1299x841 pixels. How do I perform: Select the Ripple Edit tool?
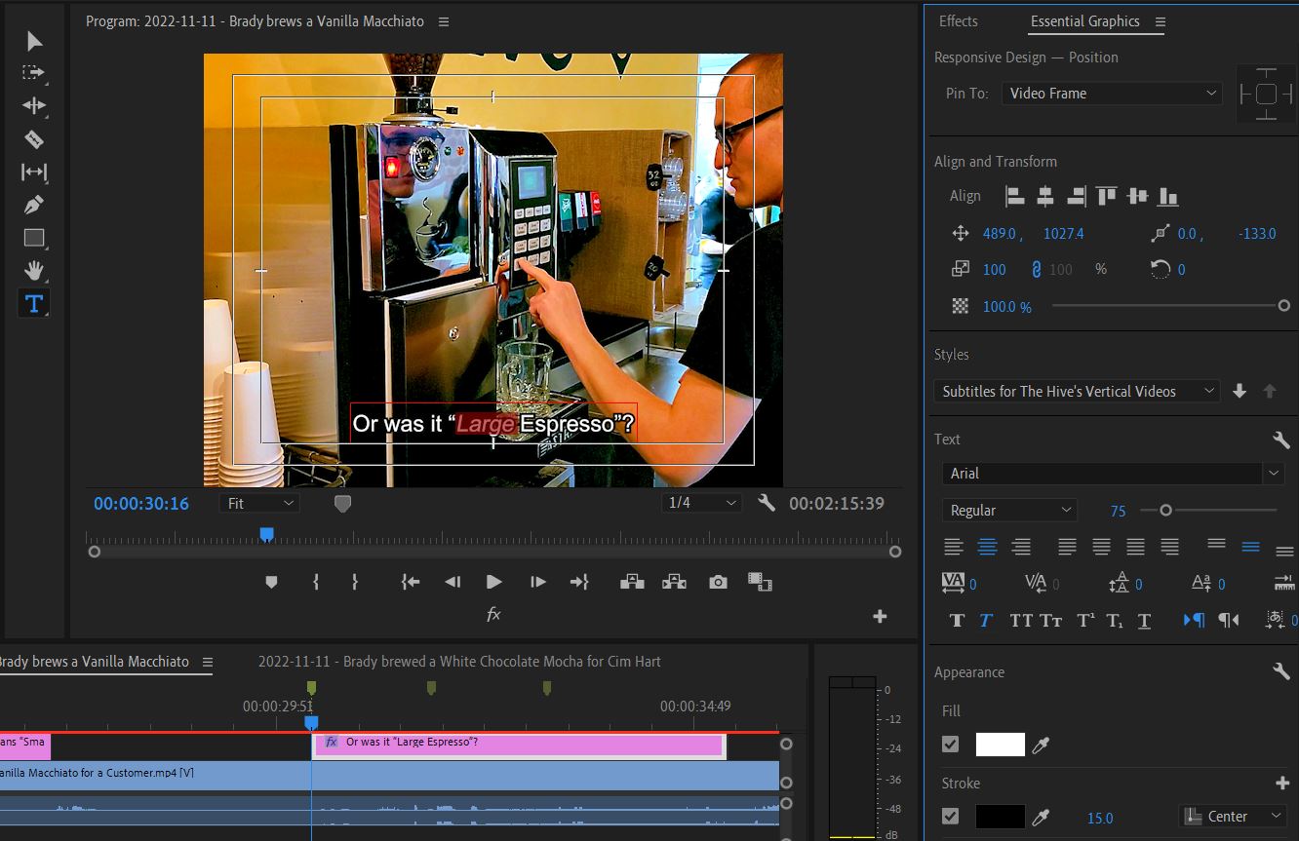point(34,106)
